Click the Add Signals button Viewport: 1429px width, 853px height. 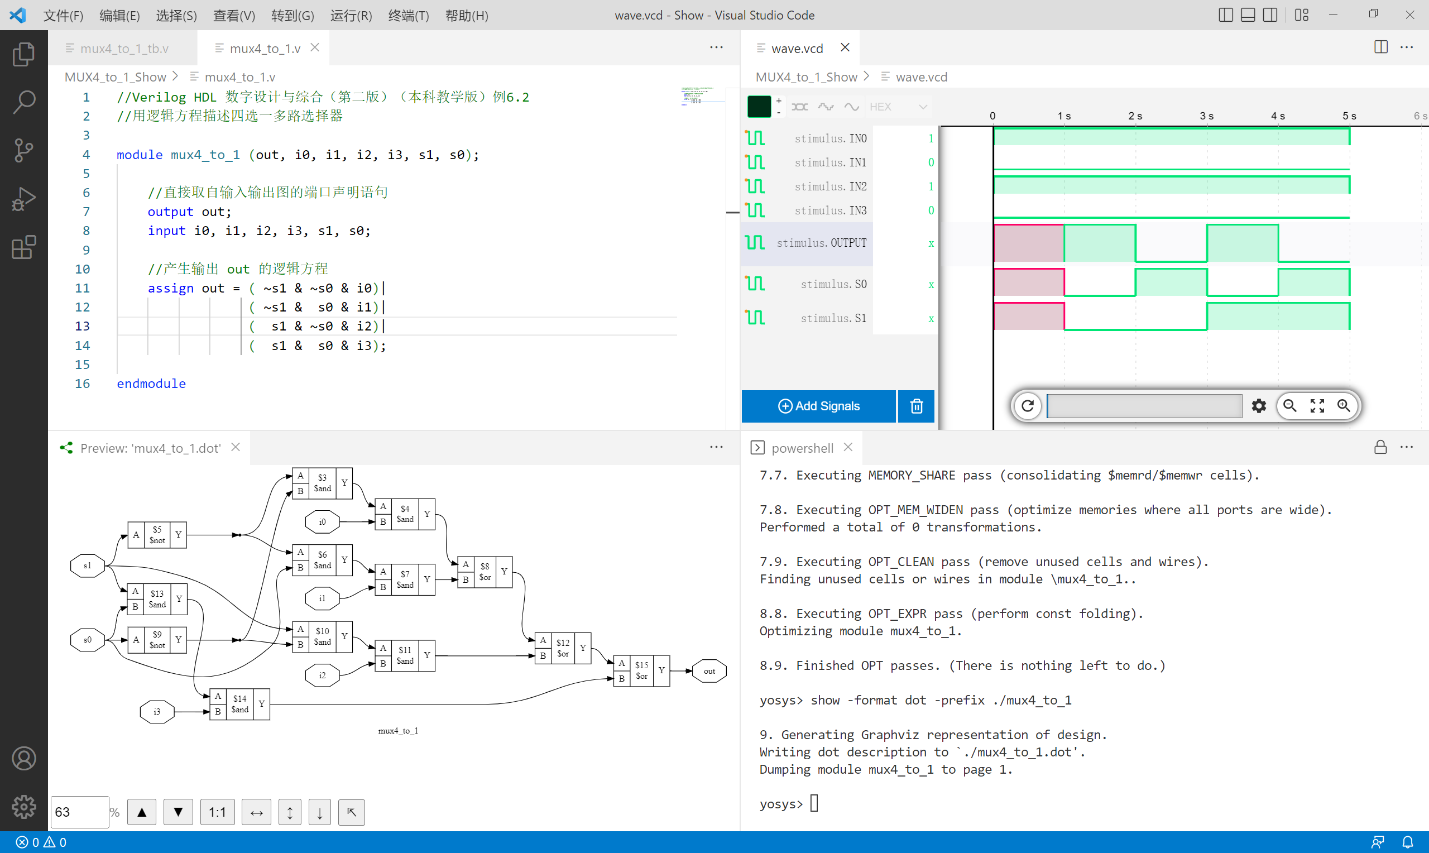click(x=819, y=406)
